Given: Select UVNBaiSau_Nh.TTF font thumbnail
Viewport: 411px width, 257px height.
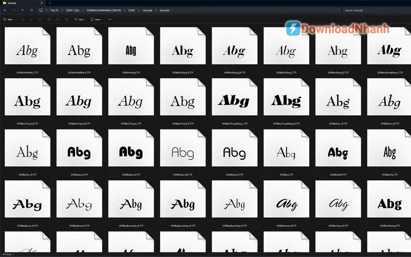Looking at the screenshot, I should (183, 148).
